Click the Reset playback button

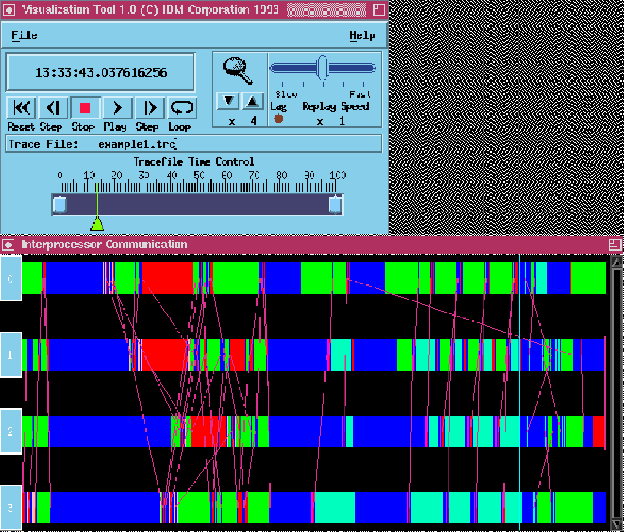(x=21, y=108)
